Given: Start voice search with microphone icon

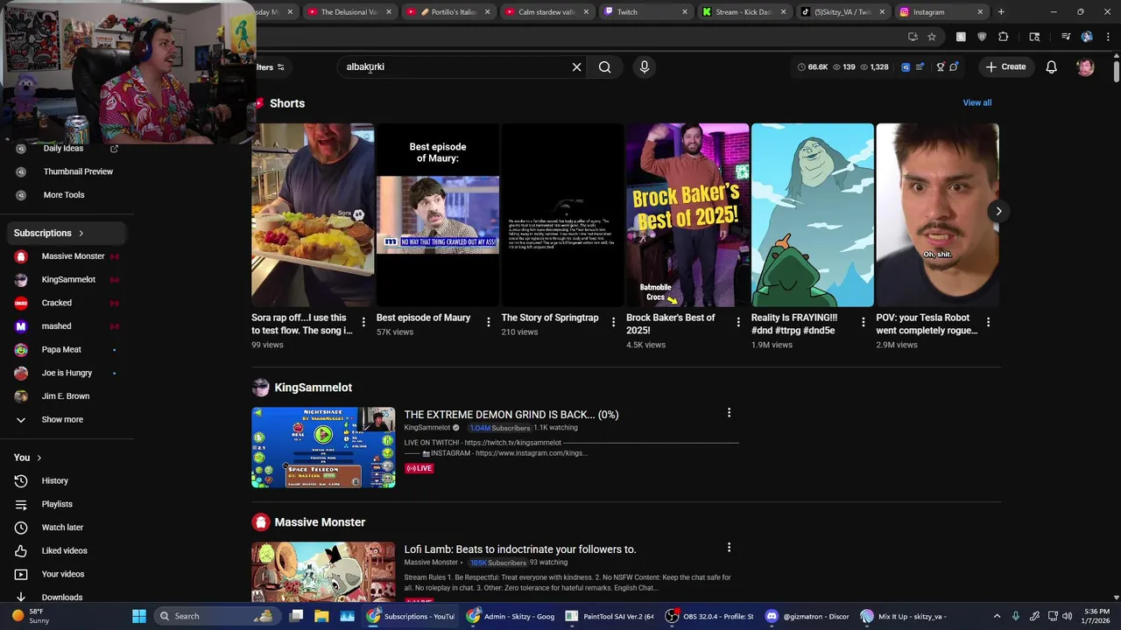Looking at the screenshot, I should [645, 66].
